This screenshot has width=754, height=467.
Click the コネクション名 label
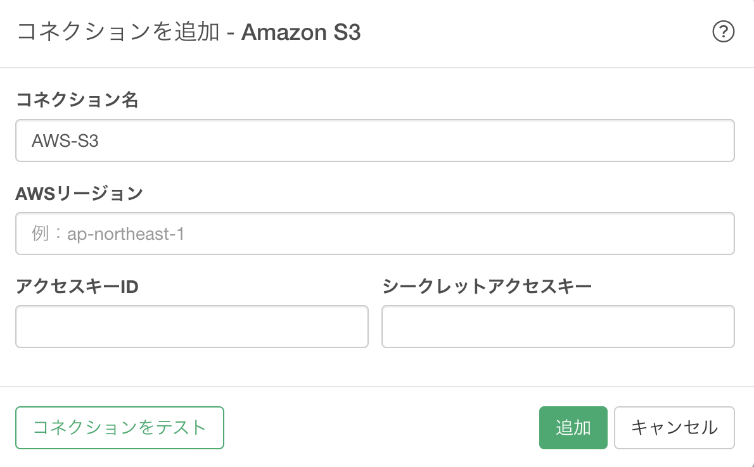click(77, 100)
